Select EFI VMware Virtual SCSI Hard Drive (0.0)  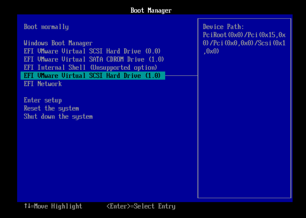[92, 51]
